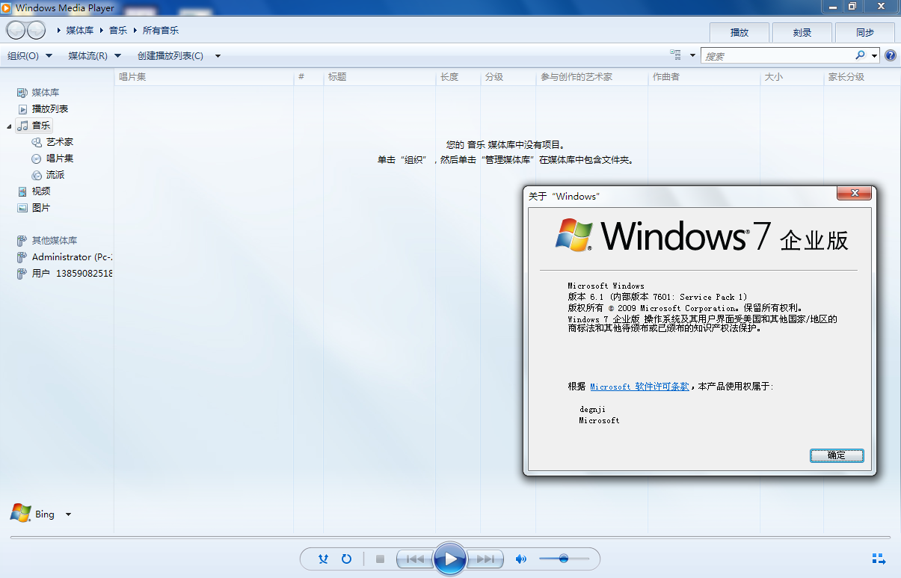Screen dimensions: 901x578
Task: Select 播放列表 in the navigation pane
Action: click(49, 109)
